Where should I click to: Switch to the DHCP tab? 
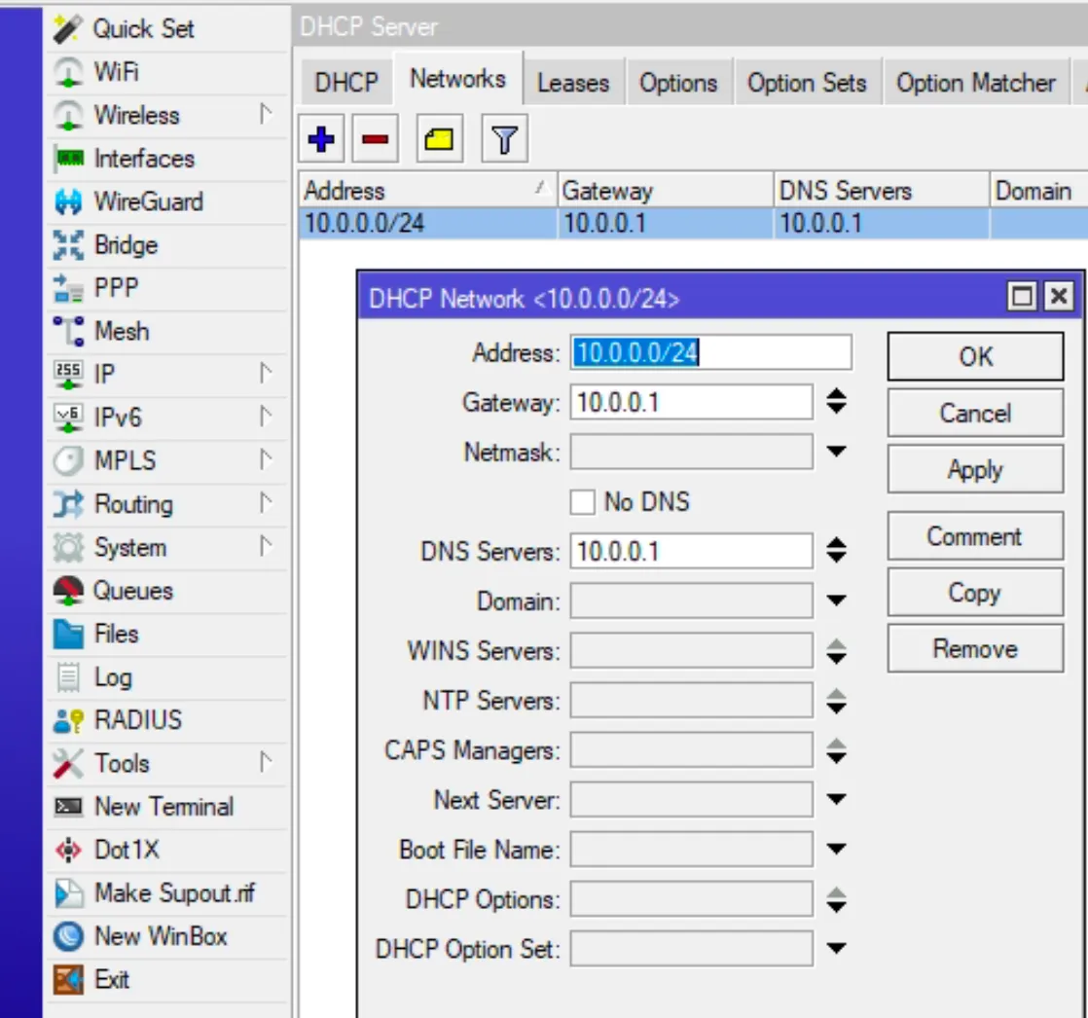[x=346, y=83]
